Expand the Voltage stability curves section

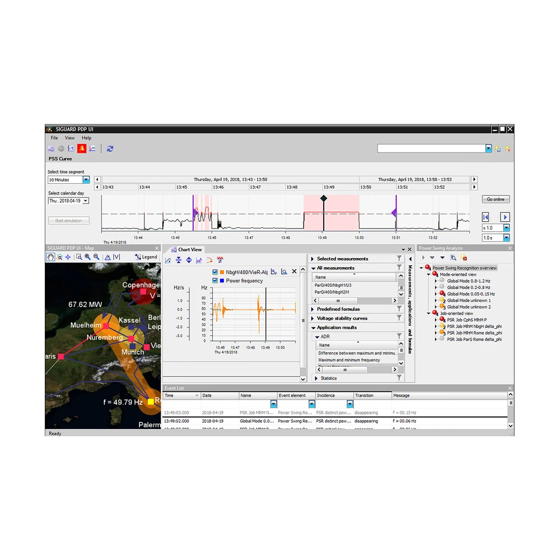pyautogui.click(x=312, y=318)
